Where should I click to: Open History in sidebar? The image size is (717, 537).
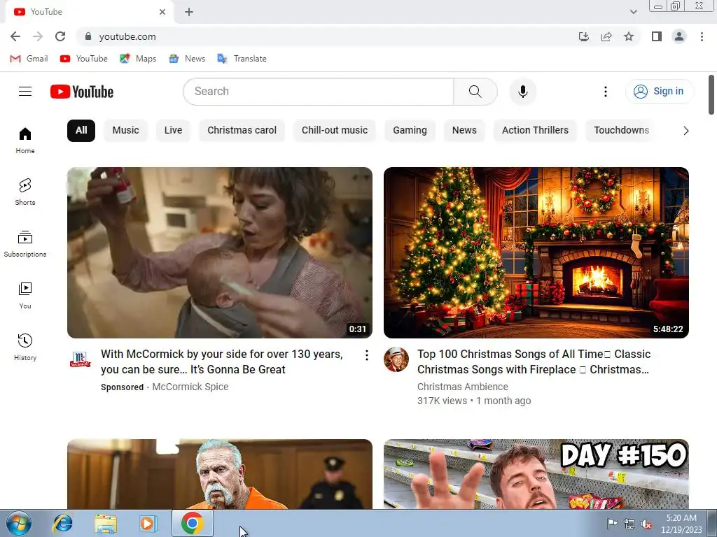[25, 347]
